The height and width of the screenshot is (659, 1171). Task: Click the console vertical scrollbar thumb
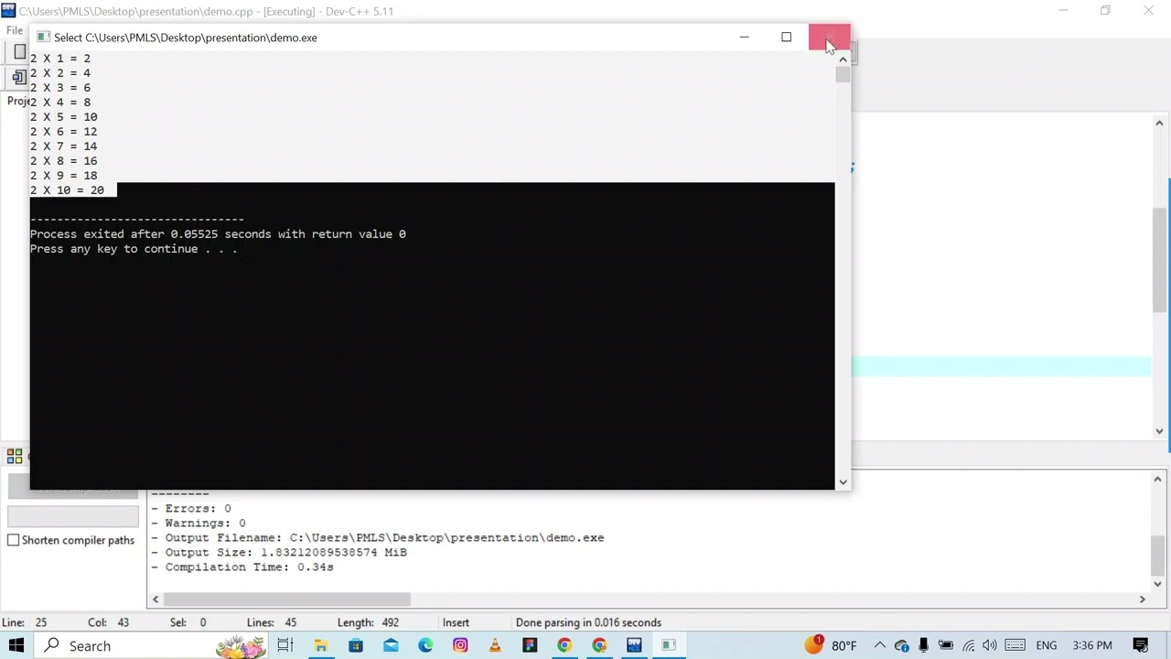pyautogui.click(x=843, y=75)
